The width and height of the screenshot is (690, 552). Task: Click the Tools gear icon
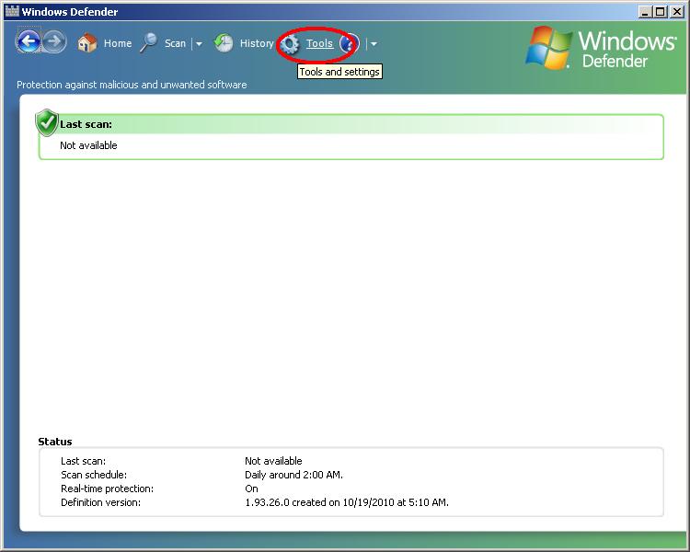(x=291, y=44)
